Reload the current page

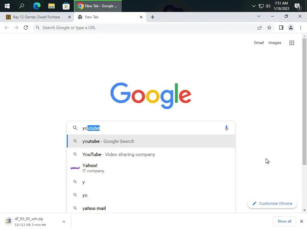pyautogui.click(x=26, y=28)
